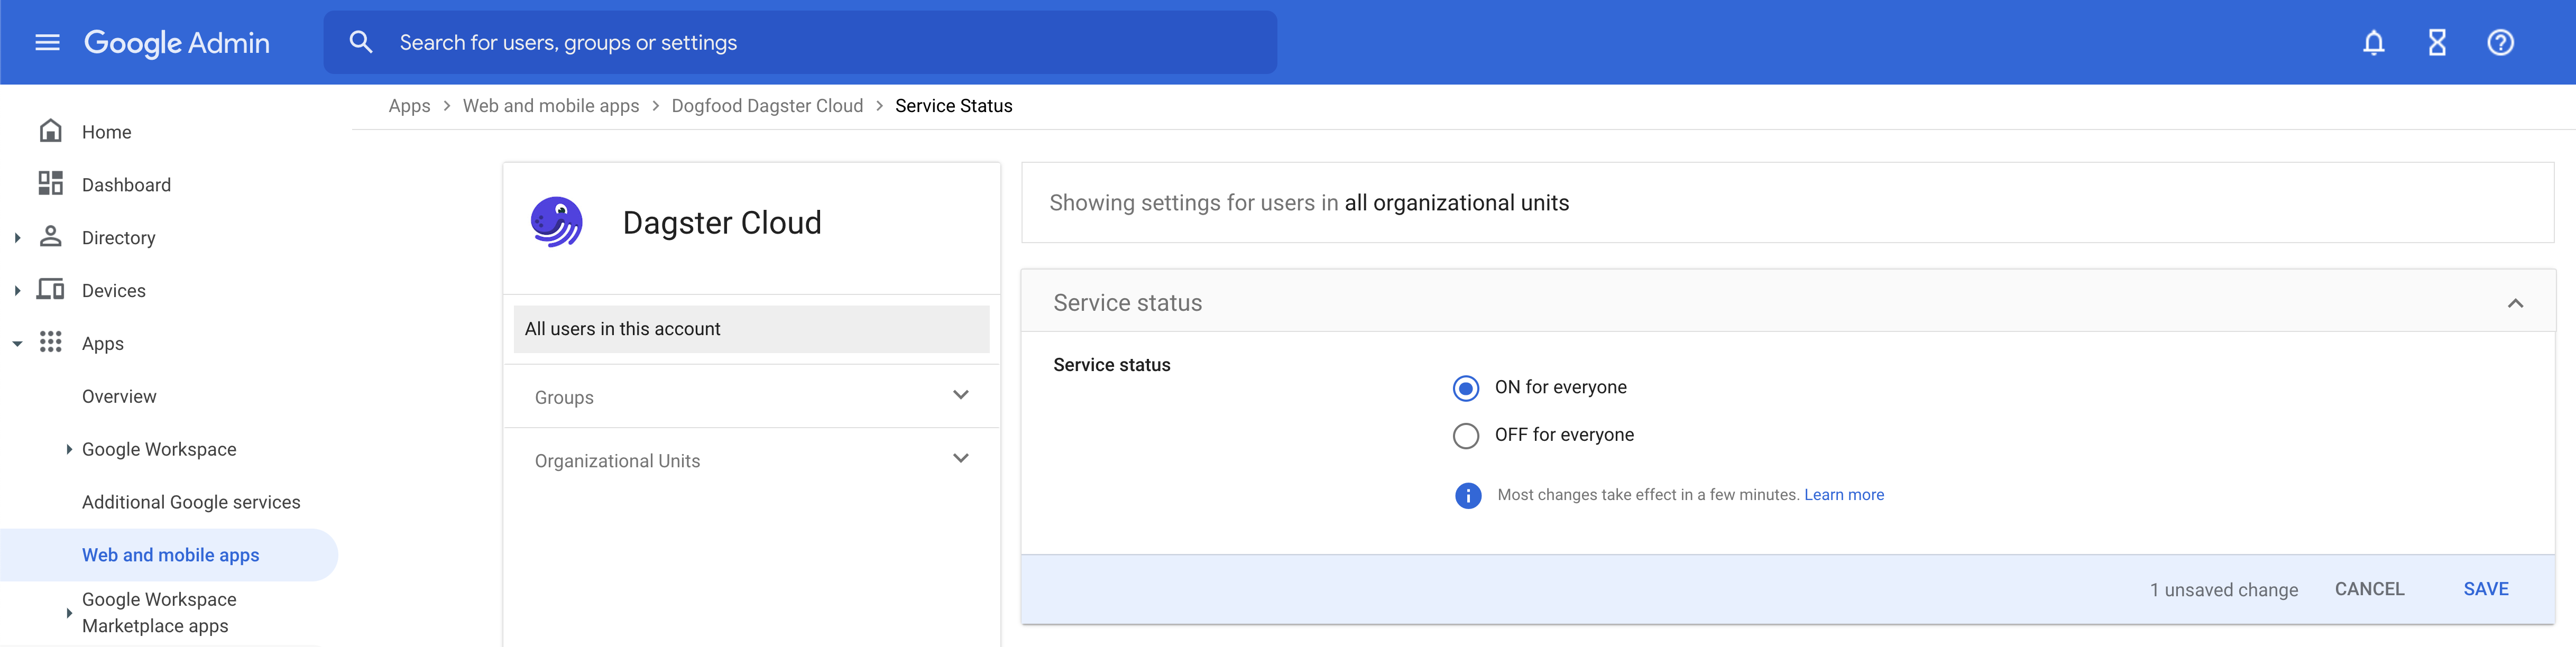Navigate to Additional Google services
The height and width of the screenshot is (647, 2576).
[x=191, y=502]
